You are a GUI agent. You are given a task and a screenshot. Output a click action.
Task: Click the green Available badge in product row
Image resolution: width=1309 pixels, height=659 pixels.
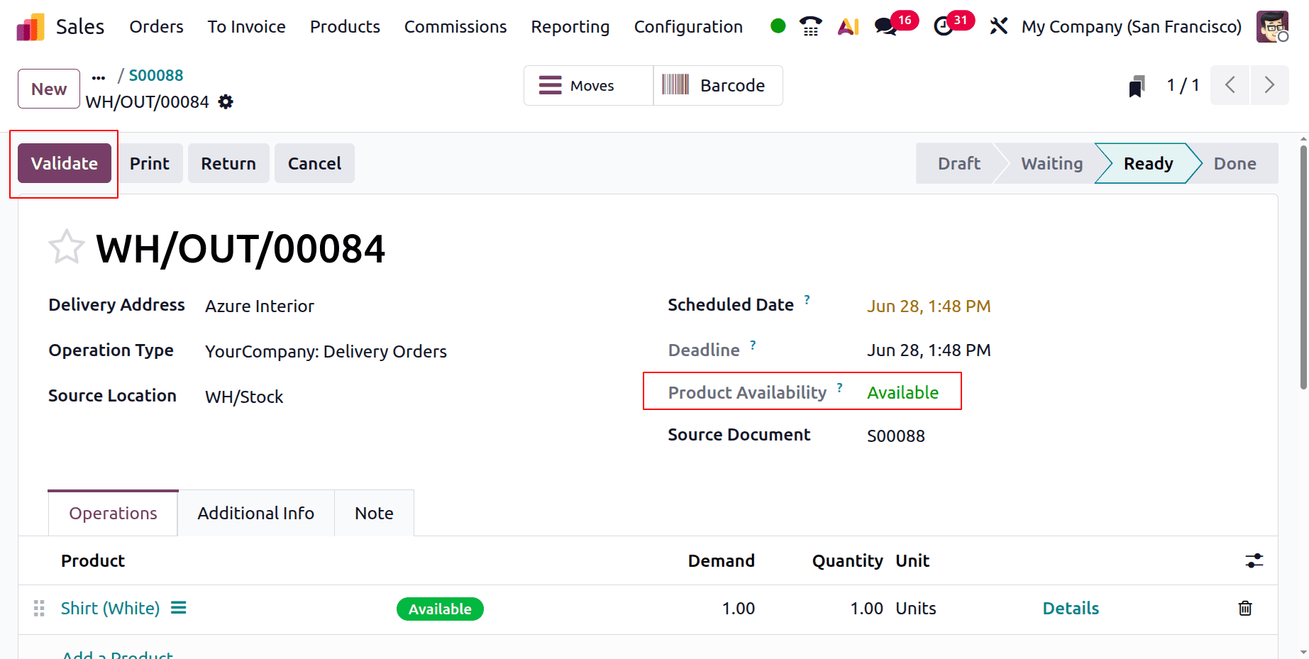(440, 609)
